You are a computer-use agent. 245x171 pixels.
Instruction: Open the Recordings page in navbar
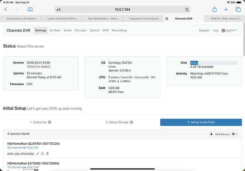pos(119,31)
